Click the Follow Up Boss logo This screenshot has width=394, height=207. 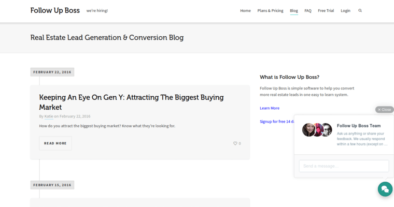click(55, 10)
